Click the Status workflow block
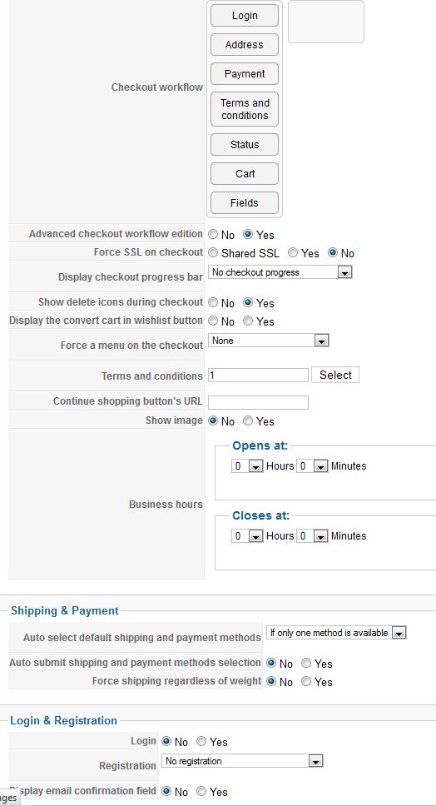436x806 pixels. tap(245, 144)
